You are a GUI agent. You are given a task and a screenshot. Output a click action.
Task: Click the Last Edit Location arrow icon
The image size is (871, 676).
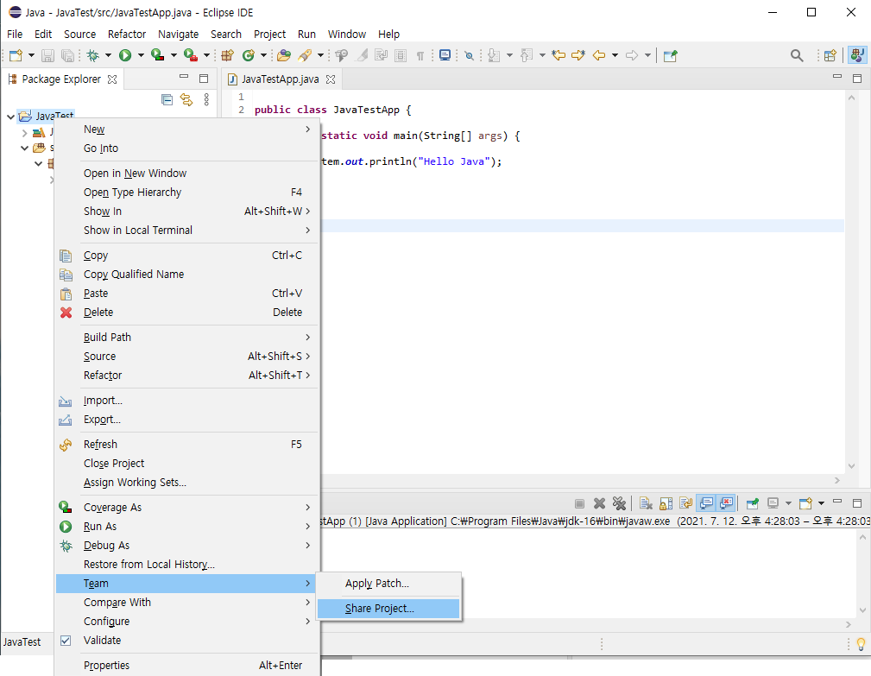tap(559, 55)
